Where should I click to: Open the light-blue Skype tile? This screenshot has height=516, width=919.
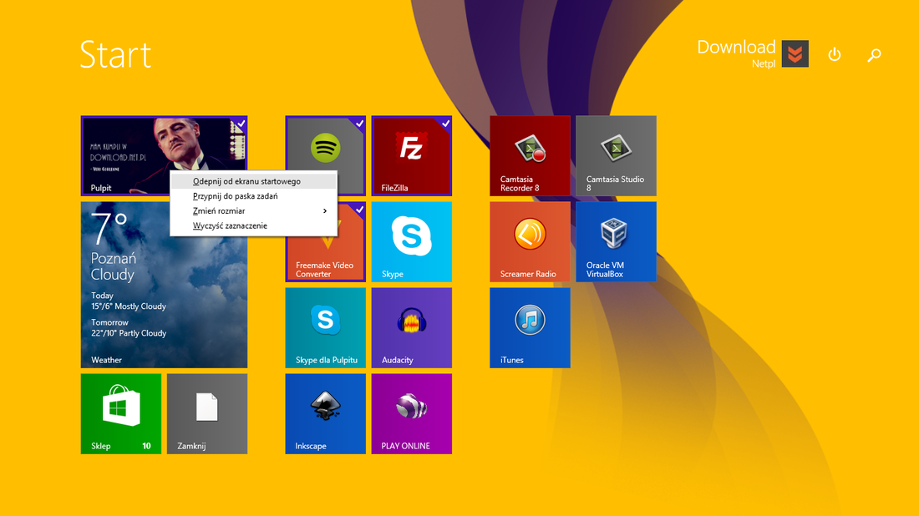(x=411, y=242)
